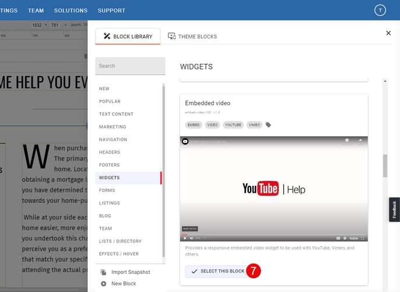Screen dimensions: 400x292
Task: Click the VIDEO tag chip
Action: 212,125
